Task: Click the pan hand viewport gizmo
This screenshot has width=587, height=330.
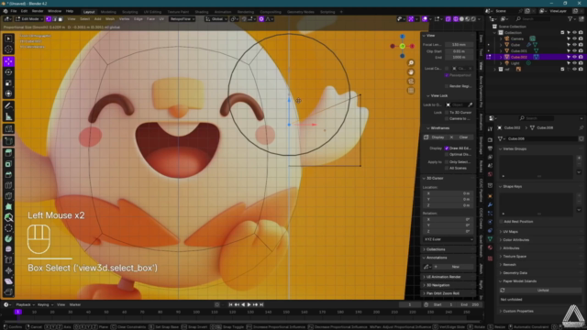Action: tap(411, 71)
